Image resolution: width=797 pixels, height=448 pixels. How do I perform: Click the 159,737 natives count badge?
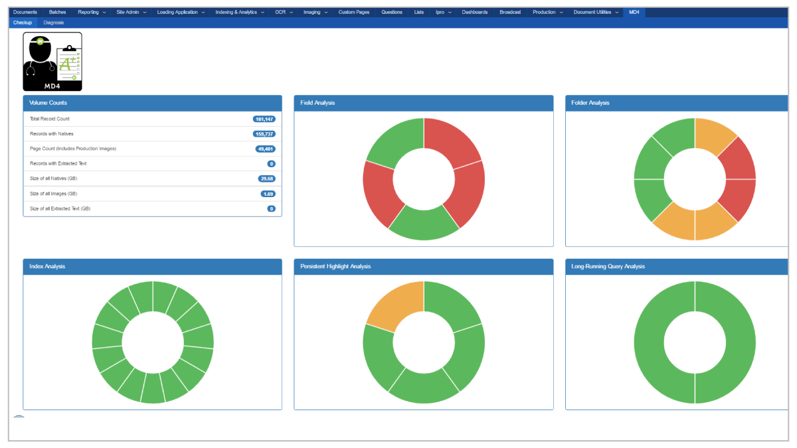click(264, 134)
